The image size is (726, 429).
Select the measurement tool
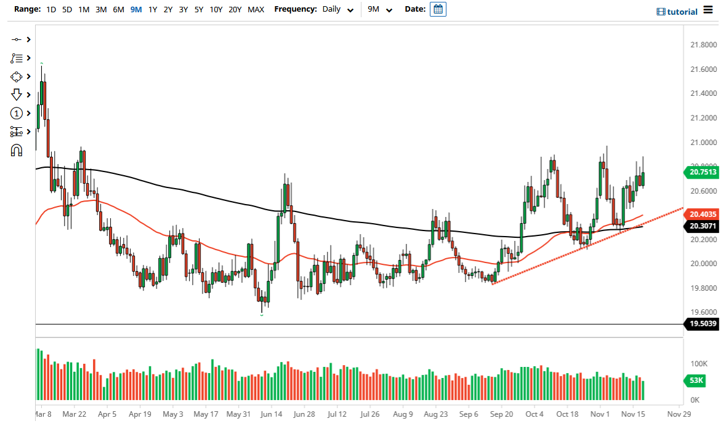[17, 132]
